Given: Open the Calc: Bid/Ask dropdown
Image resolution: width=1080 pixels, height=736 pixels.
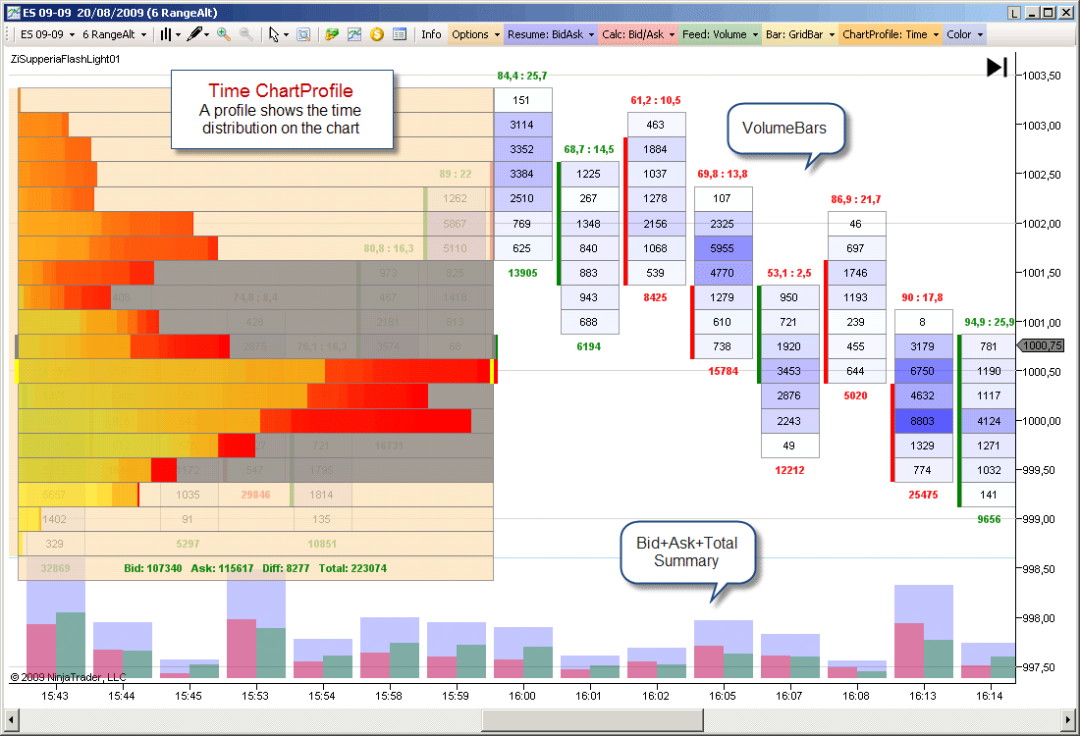Looking at the screenshot, I should pyautogui.click(x=638, y=34).
